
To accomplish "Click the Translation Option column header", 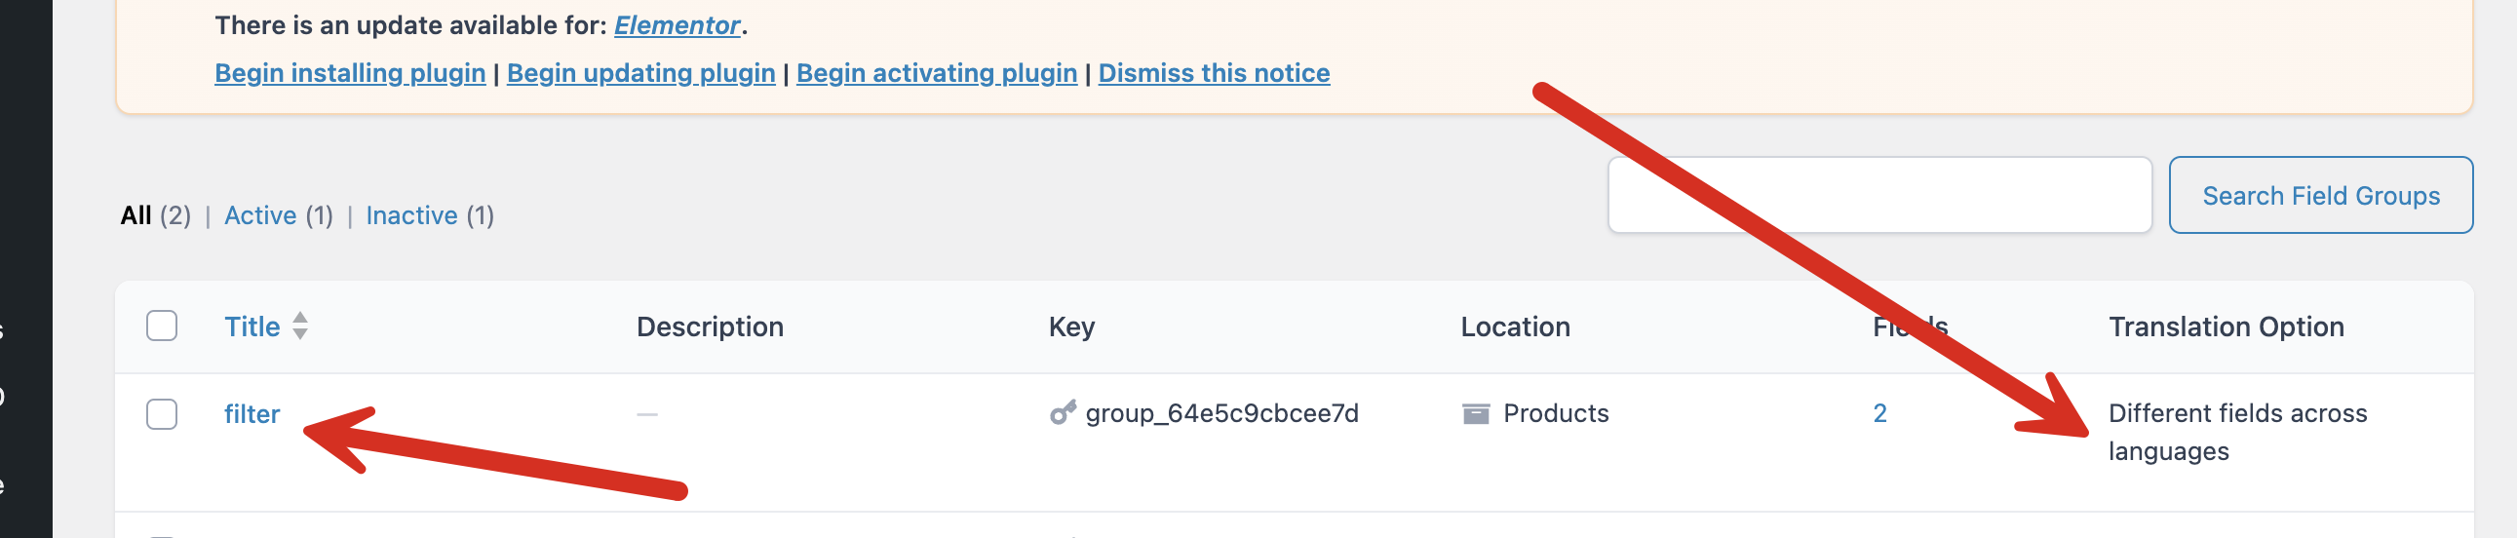I will (x=2226, y=327).
